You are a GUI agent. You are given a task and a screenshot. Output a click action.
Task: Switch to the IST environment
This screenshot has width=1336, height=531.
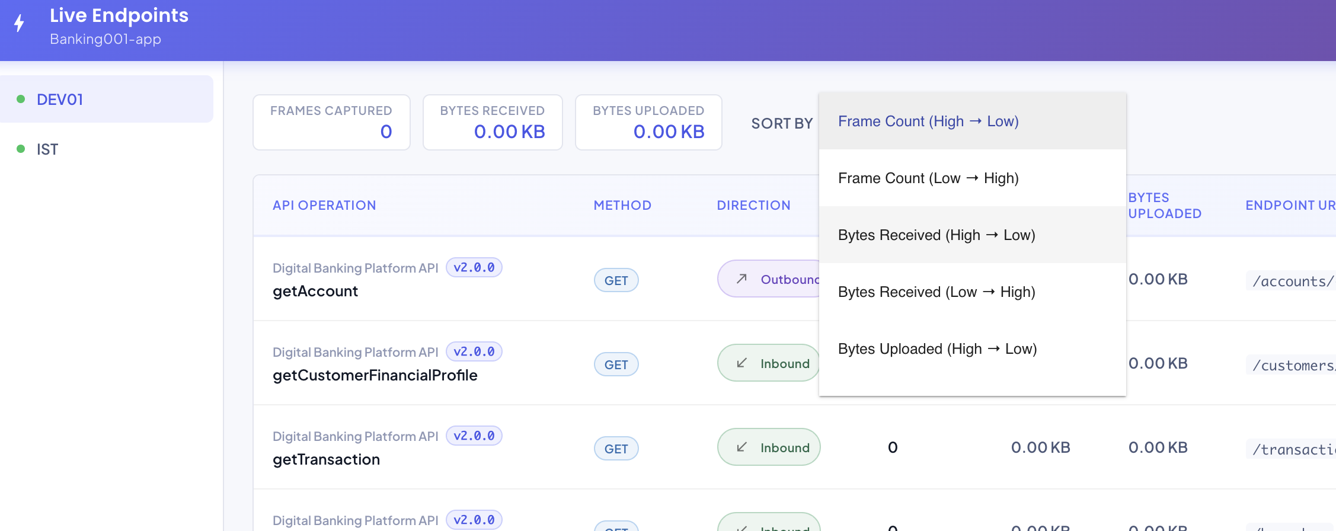tap(107, 149)
